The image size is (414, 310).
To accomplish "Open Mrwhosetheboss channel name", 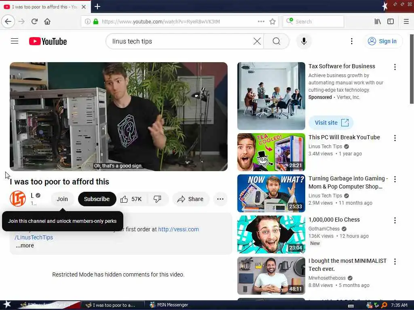I will [327, 278].
